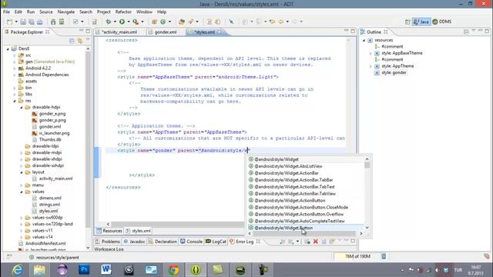
Task: Click the new Android XML file icon
Action: (x=95, y=22)
